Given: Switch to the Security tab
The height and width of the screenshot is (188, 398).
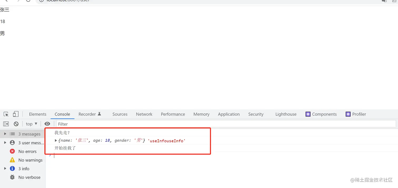Looking at the screenshot, I should 256,114.
